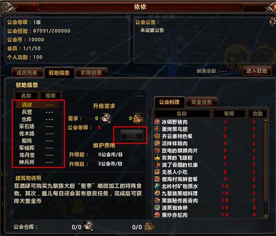Click the 清蒸蜘蛛卵 dish icon
This screenshot has width=276, height=236.
tap(157, 207)
